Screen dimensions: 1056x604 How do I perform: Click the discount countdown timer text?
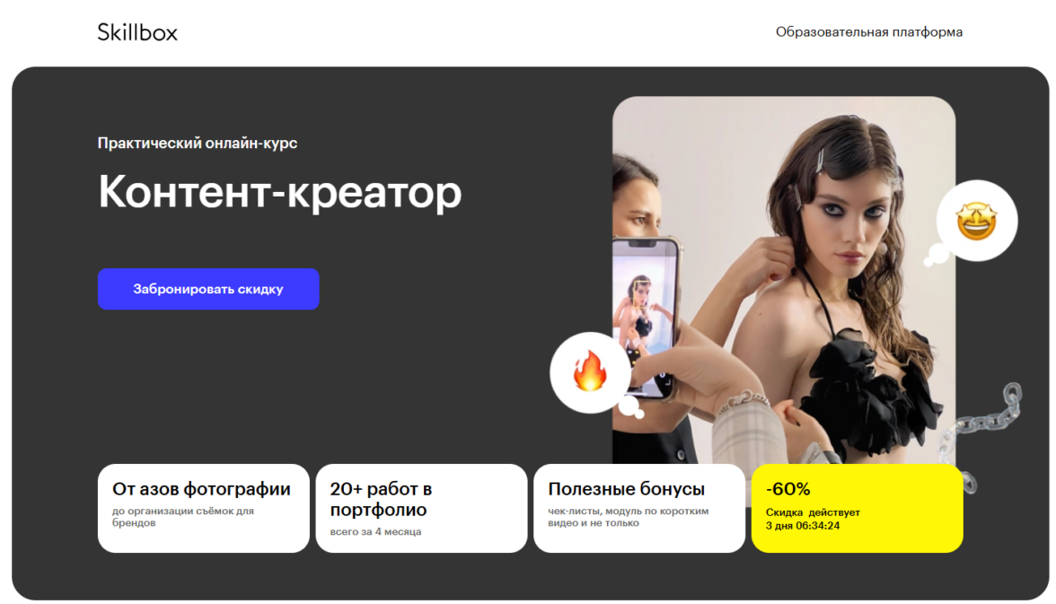803,526
